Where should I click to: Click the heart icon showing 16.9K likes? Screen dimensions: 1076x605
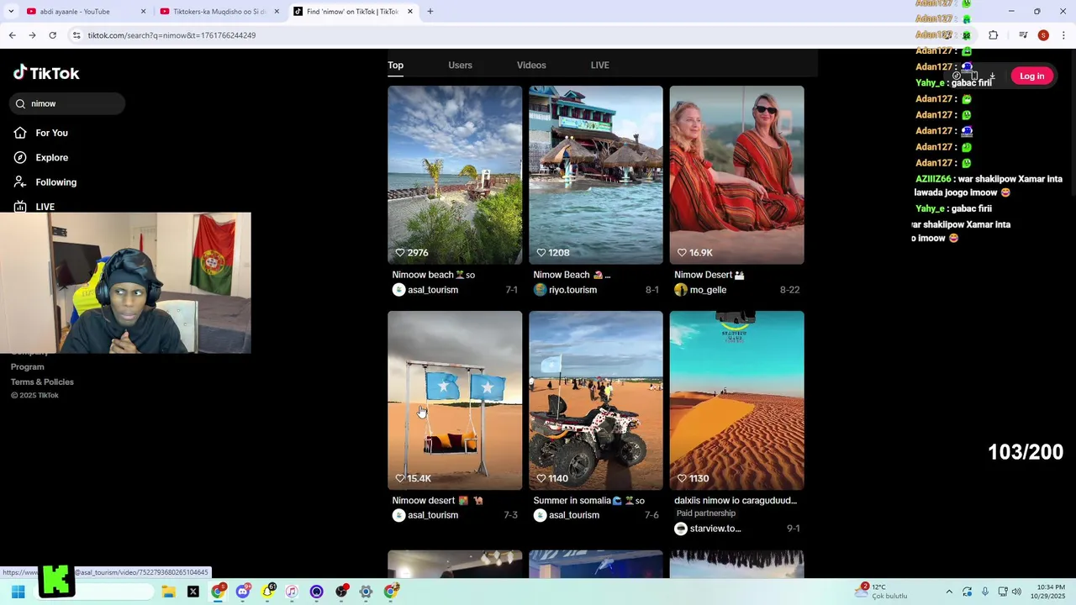[x=682, y=252]
